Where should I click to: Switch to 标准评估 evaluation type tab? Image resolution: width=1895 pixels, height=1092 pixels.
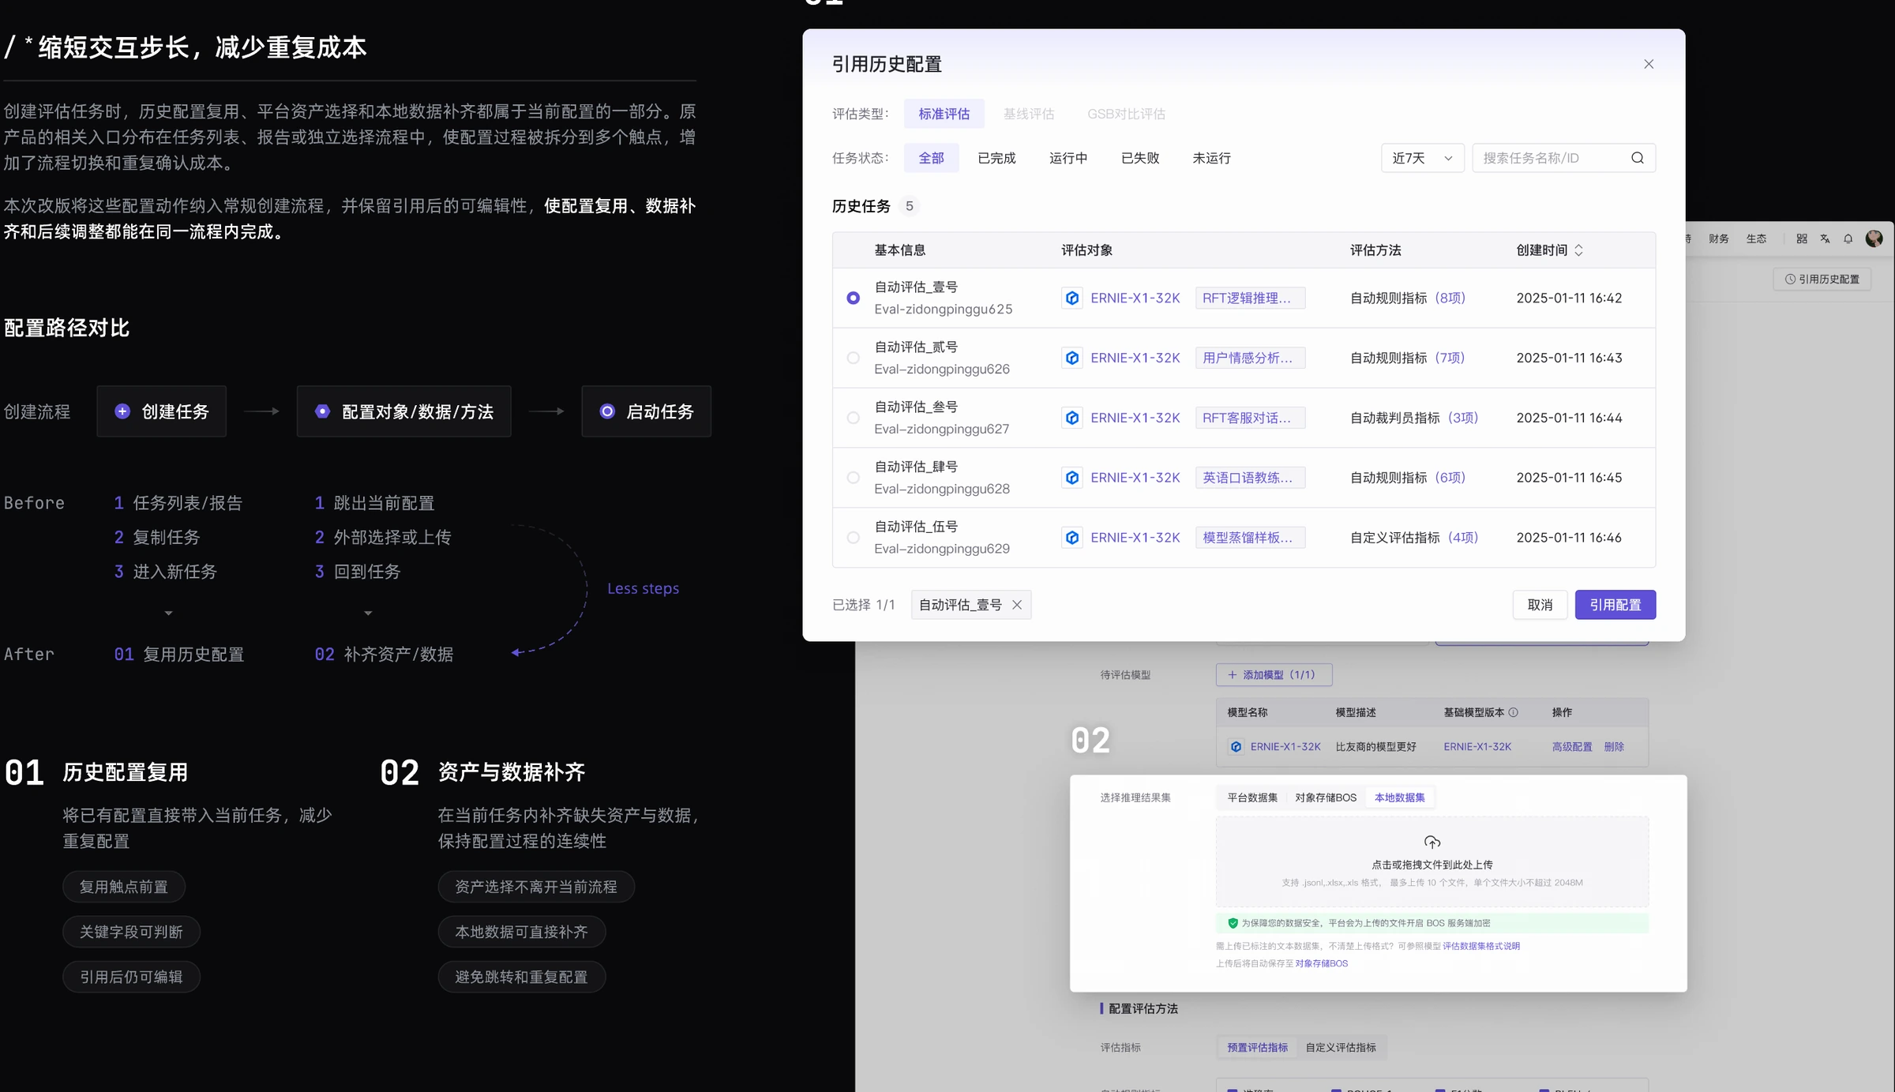[944, 114]
